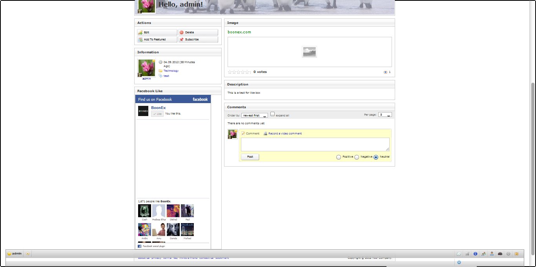The width and height of the screenshot is (536, 267).
Task: Click the friends group icon in bottom toolbar
Action: pyautogui.click(x=483, y=254)
